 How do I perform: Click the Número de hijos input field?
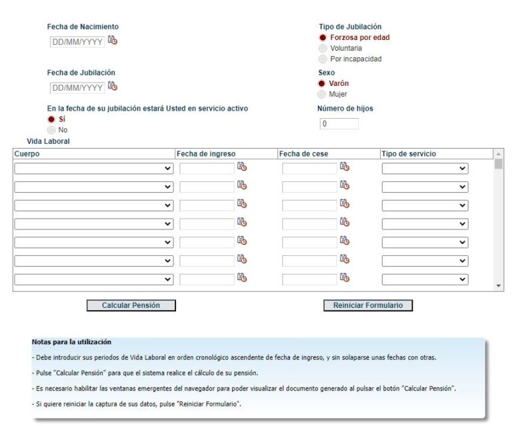[339, 124]
